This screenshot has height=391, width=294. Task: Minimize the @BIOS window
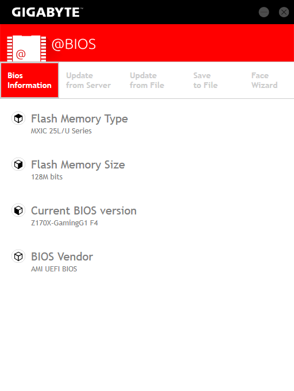(264, 12)
